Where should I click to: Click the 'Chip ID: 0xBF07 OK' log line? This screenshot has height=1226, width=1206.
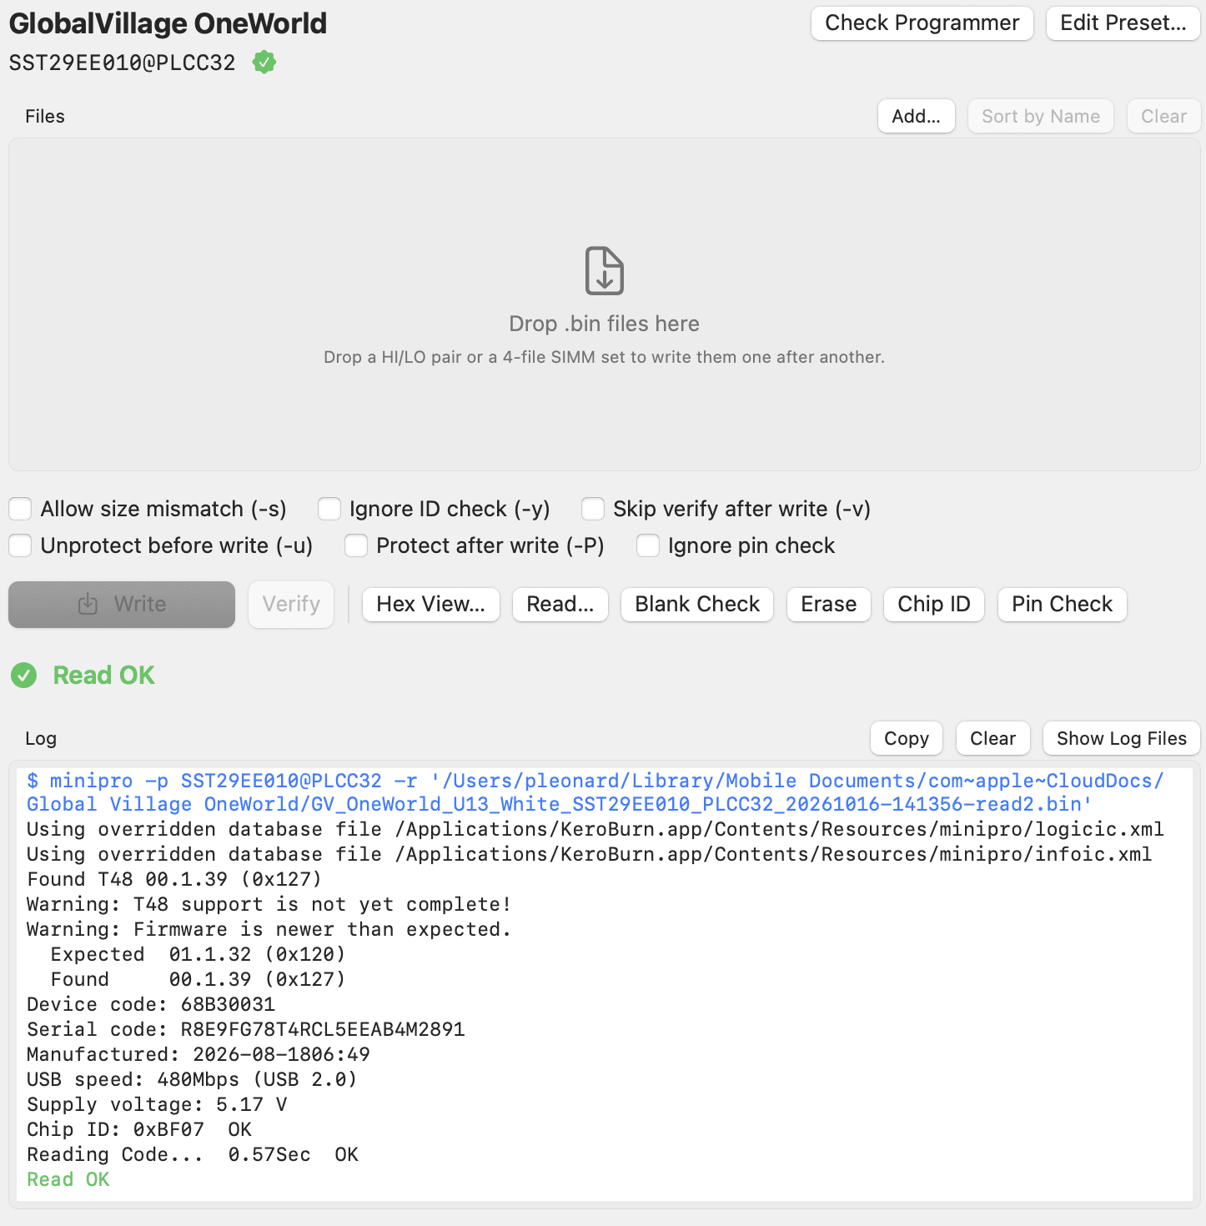pos(139,1129)
